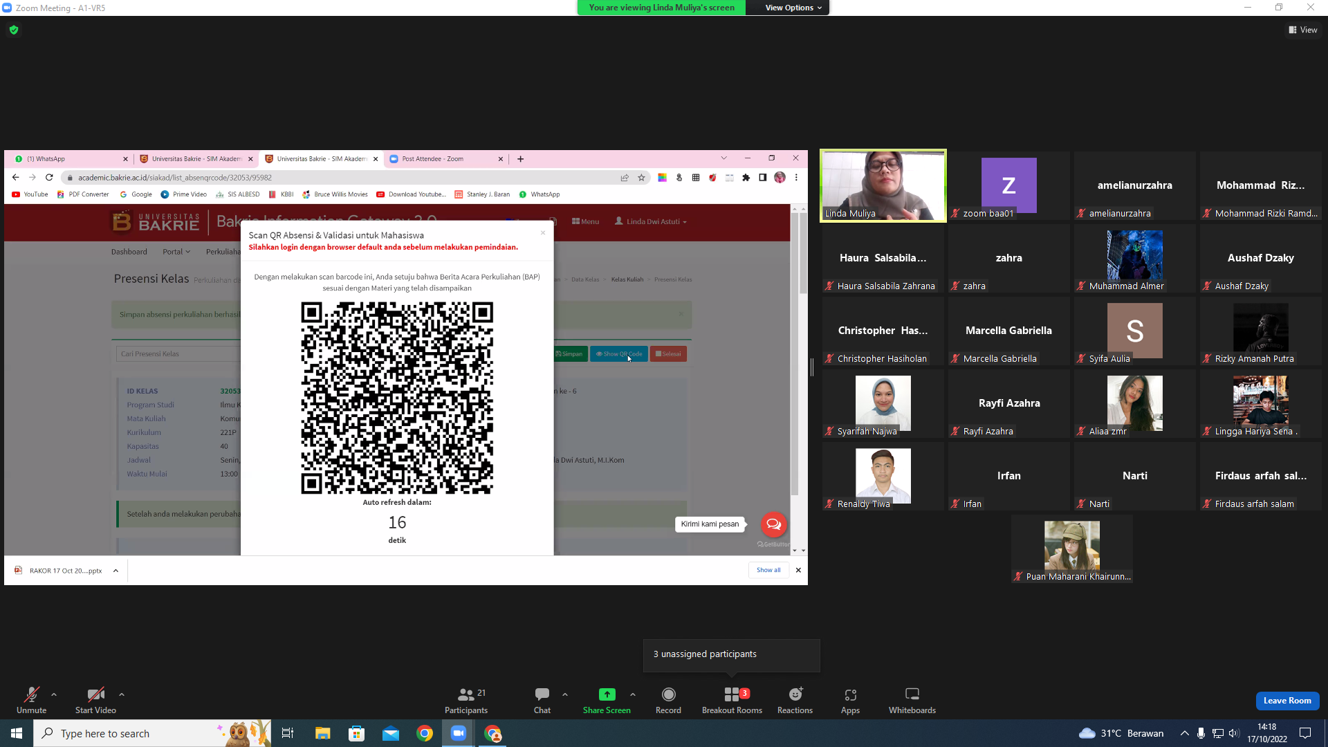
Task: Open Prime Video bookmark
Action: (x=184, y=194)
